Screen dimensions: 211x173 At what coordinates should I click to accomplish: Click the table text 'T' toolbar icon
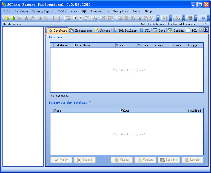[x=75, y=18]
